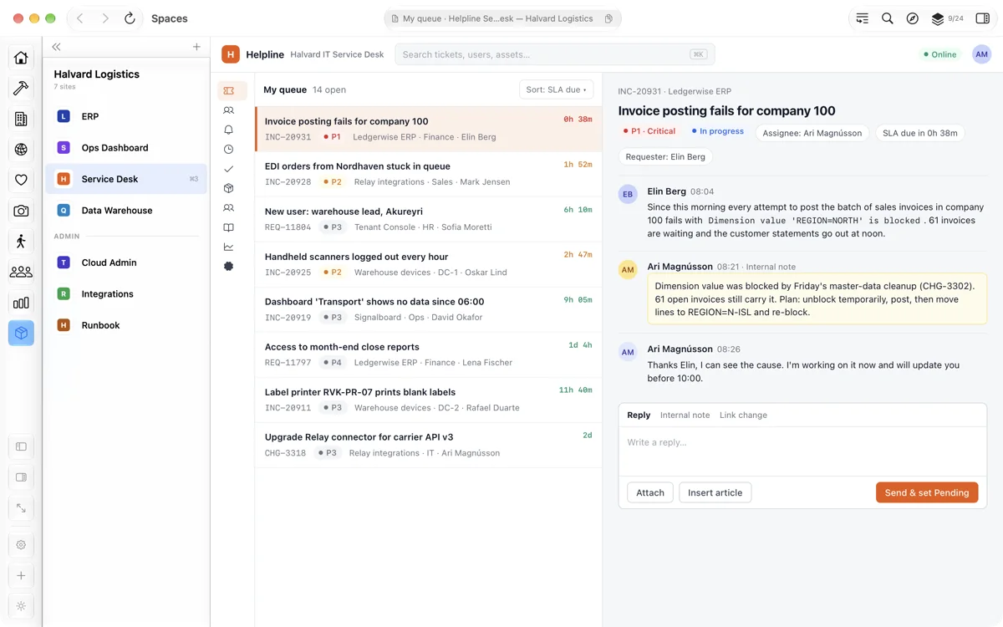Click the tab list icon in toolbar
Screen dimensions: 1003x627
click(863, 18)
